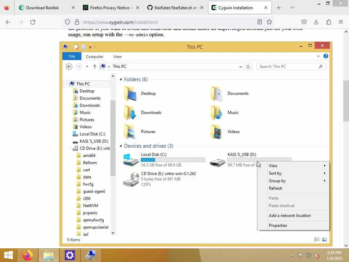This screenshot has width=349, height=262.
Task: Open File Explorer from the taskbar
Action: click(49, 255)
